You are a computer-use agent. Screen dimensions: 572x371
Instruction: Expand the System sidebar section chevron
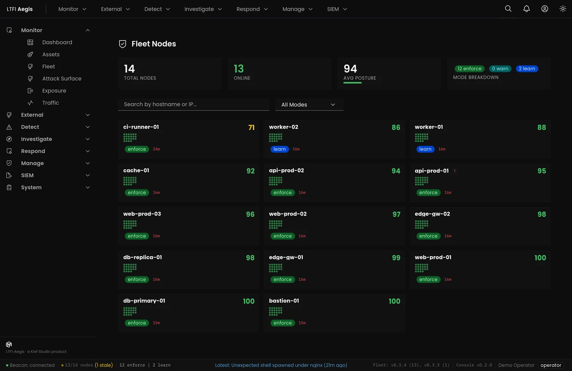pyautogui.click(x=88, y=187)
